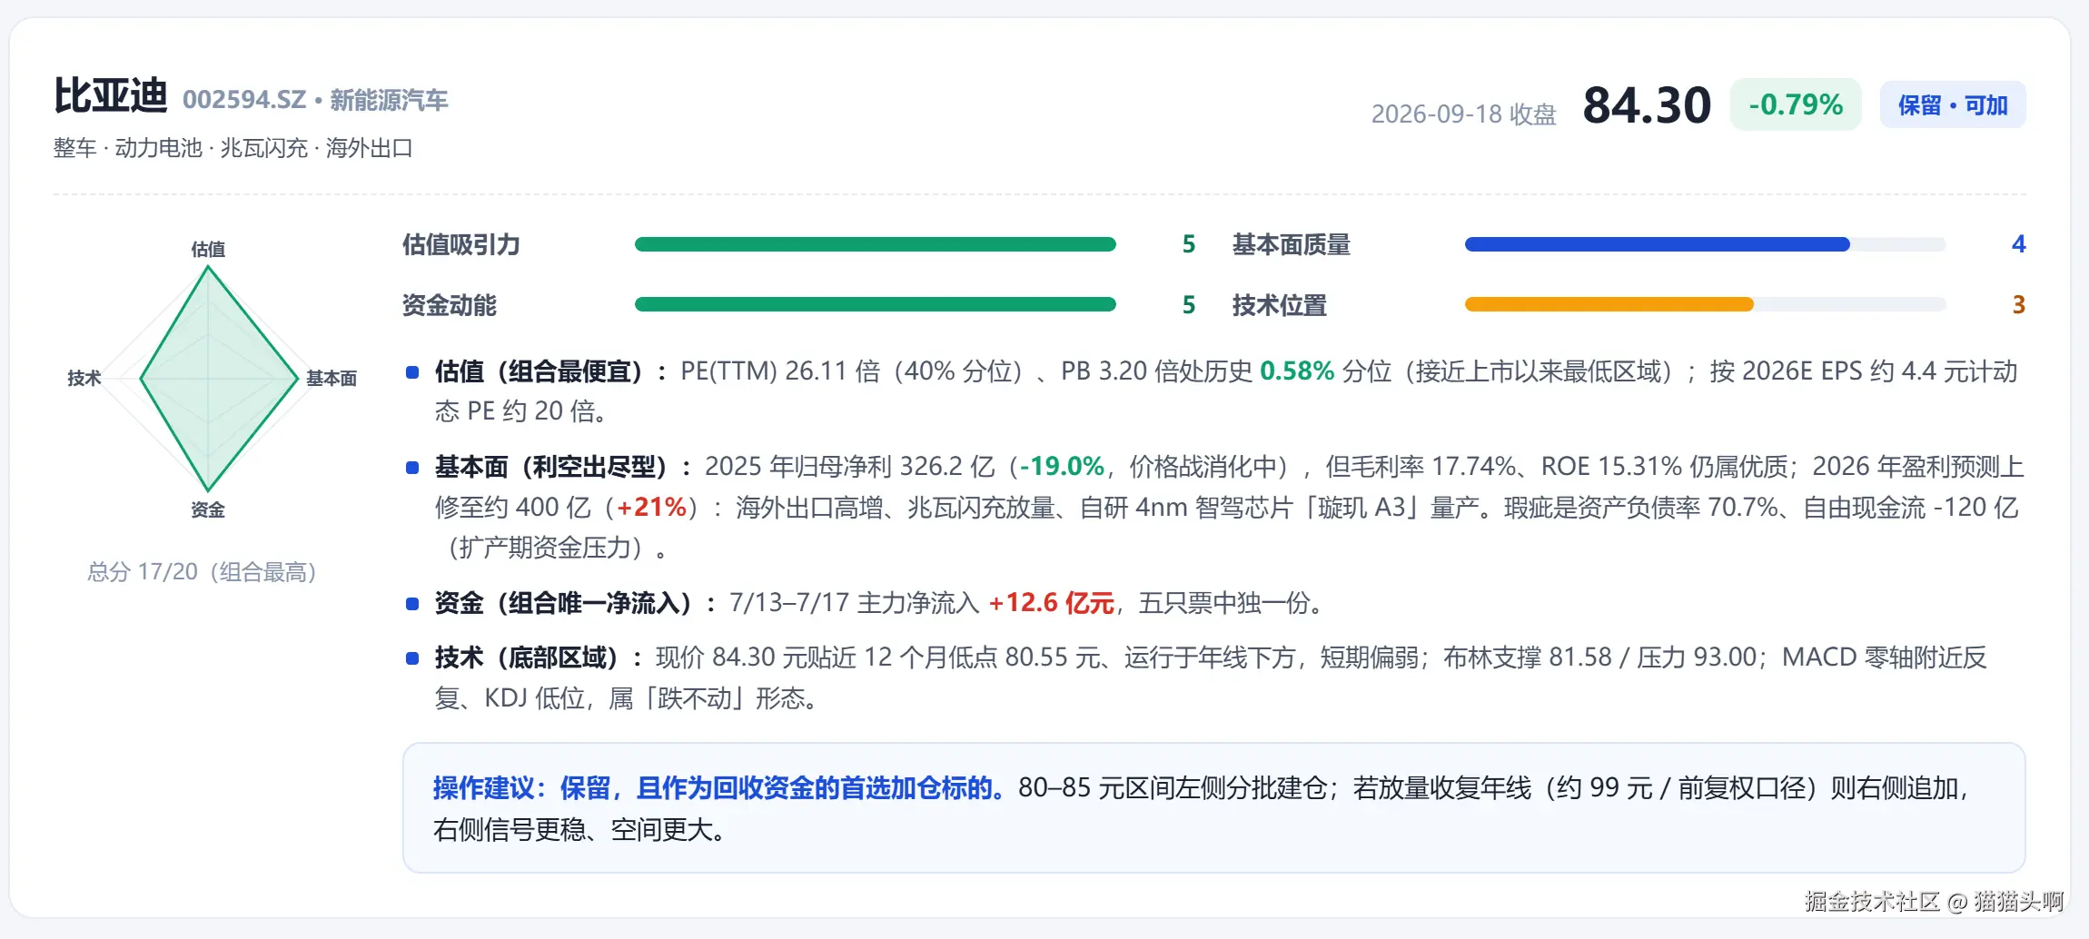Click the +12.6 亿元 red inflow figure
The width and height of the screenshot is (2089, 939).
pyautogui.click(x=1052, y=603)
